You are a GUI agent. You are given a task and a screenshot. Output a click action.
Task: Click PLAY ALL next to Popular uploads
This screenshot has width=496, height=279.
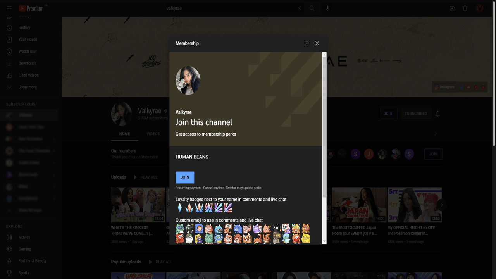[160, 262]
